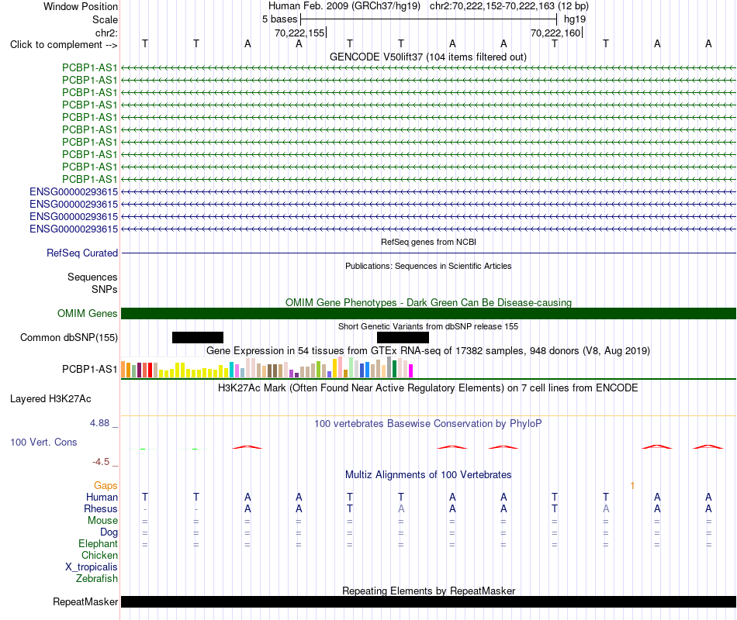Click the orange '1' gap indicator

(632, 486)
